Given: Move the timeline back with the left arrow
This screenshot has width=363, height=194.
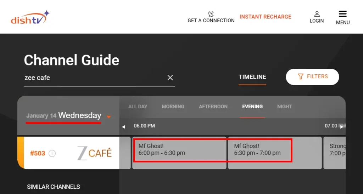Looking at the screenshot, I should (x=123, y=127).
